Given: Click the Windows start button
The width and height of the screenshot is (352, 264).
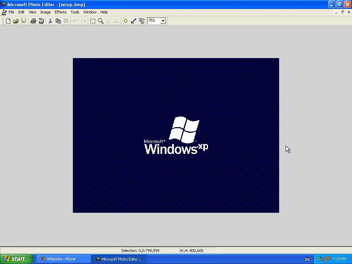Looking at the screenshot, I should click(16, 259).
